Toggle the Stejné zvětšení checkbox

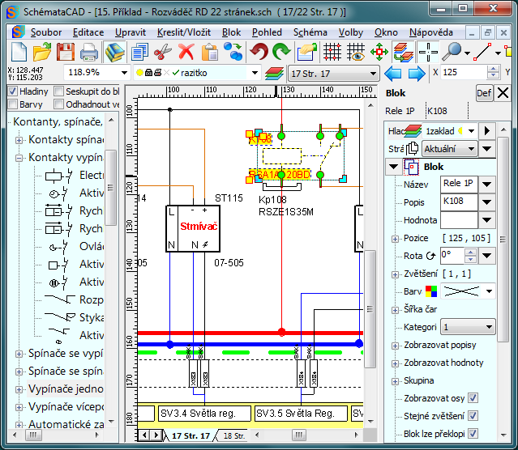[x=473, y=416]
